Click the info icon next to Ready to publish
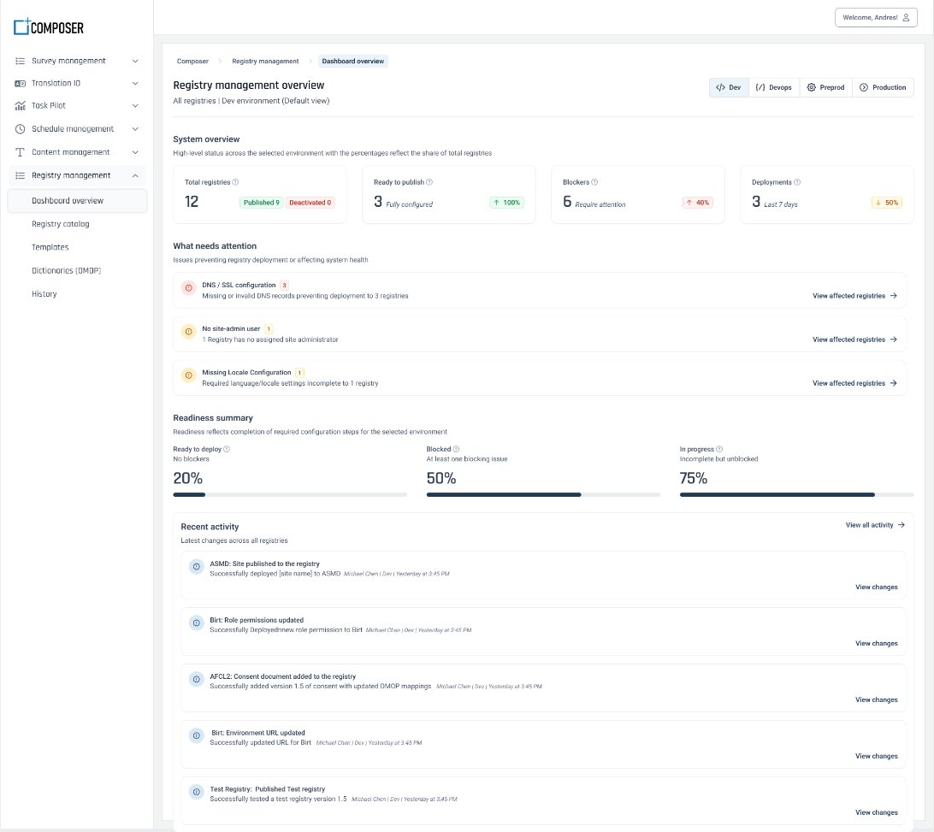The image size is (934, 832). tap(429, 182)
